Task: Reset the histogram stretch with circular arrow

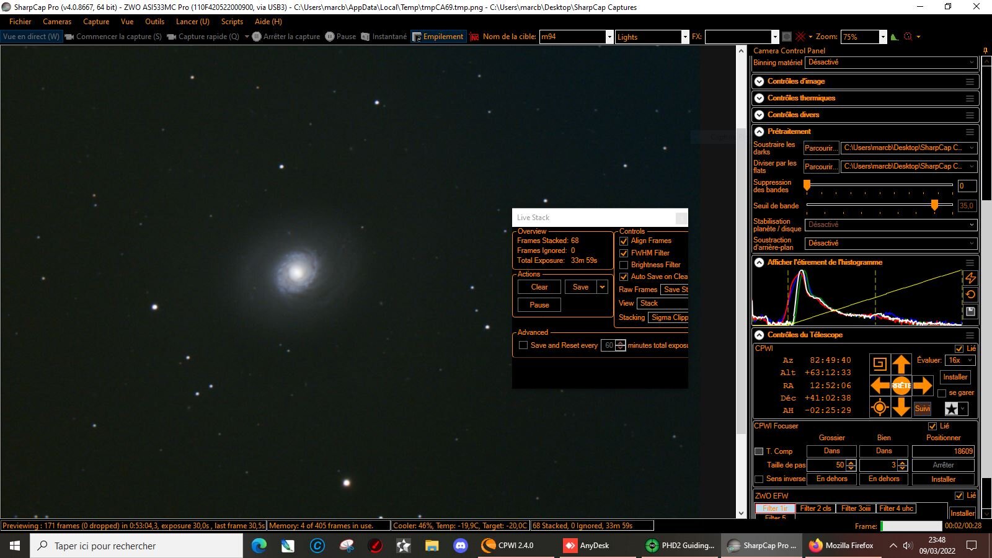Action: coord(971,294)
